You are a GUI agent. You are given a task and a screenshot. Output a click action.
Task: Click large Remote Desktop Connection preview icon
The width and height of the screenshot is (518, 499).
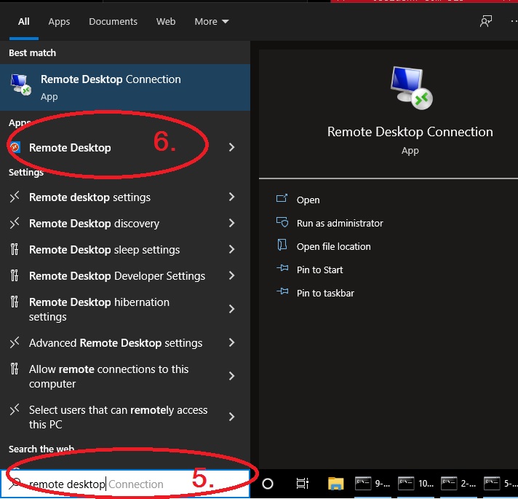[410, 88]
